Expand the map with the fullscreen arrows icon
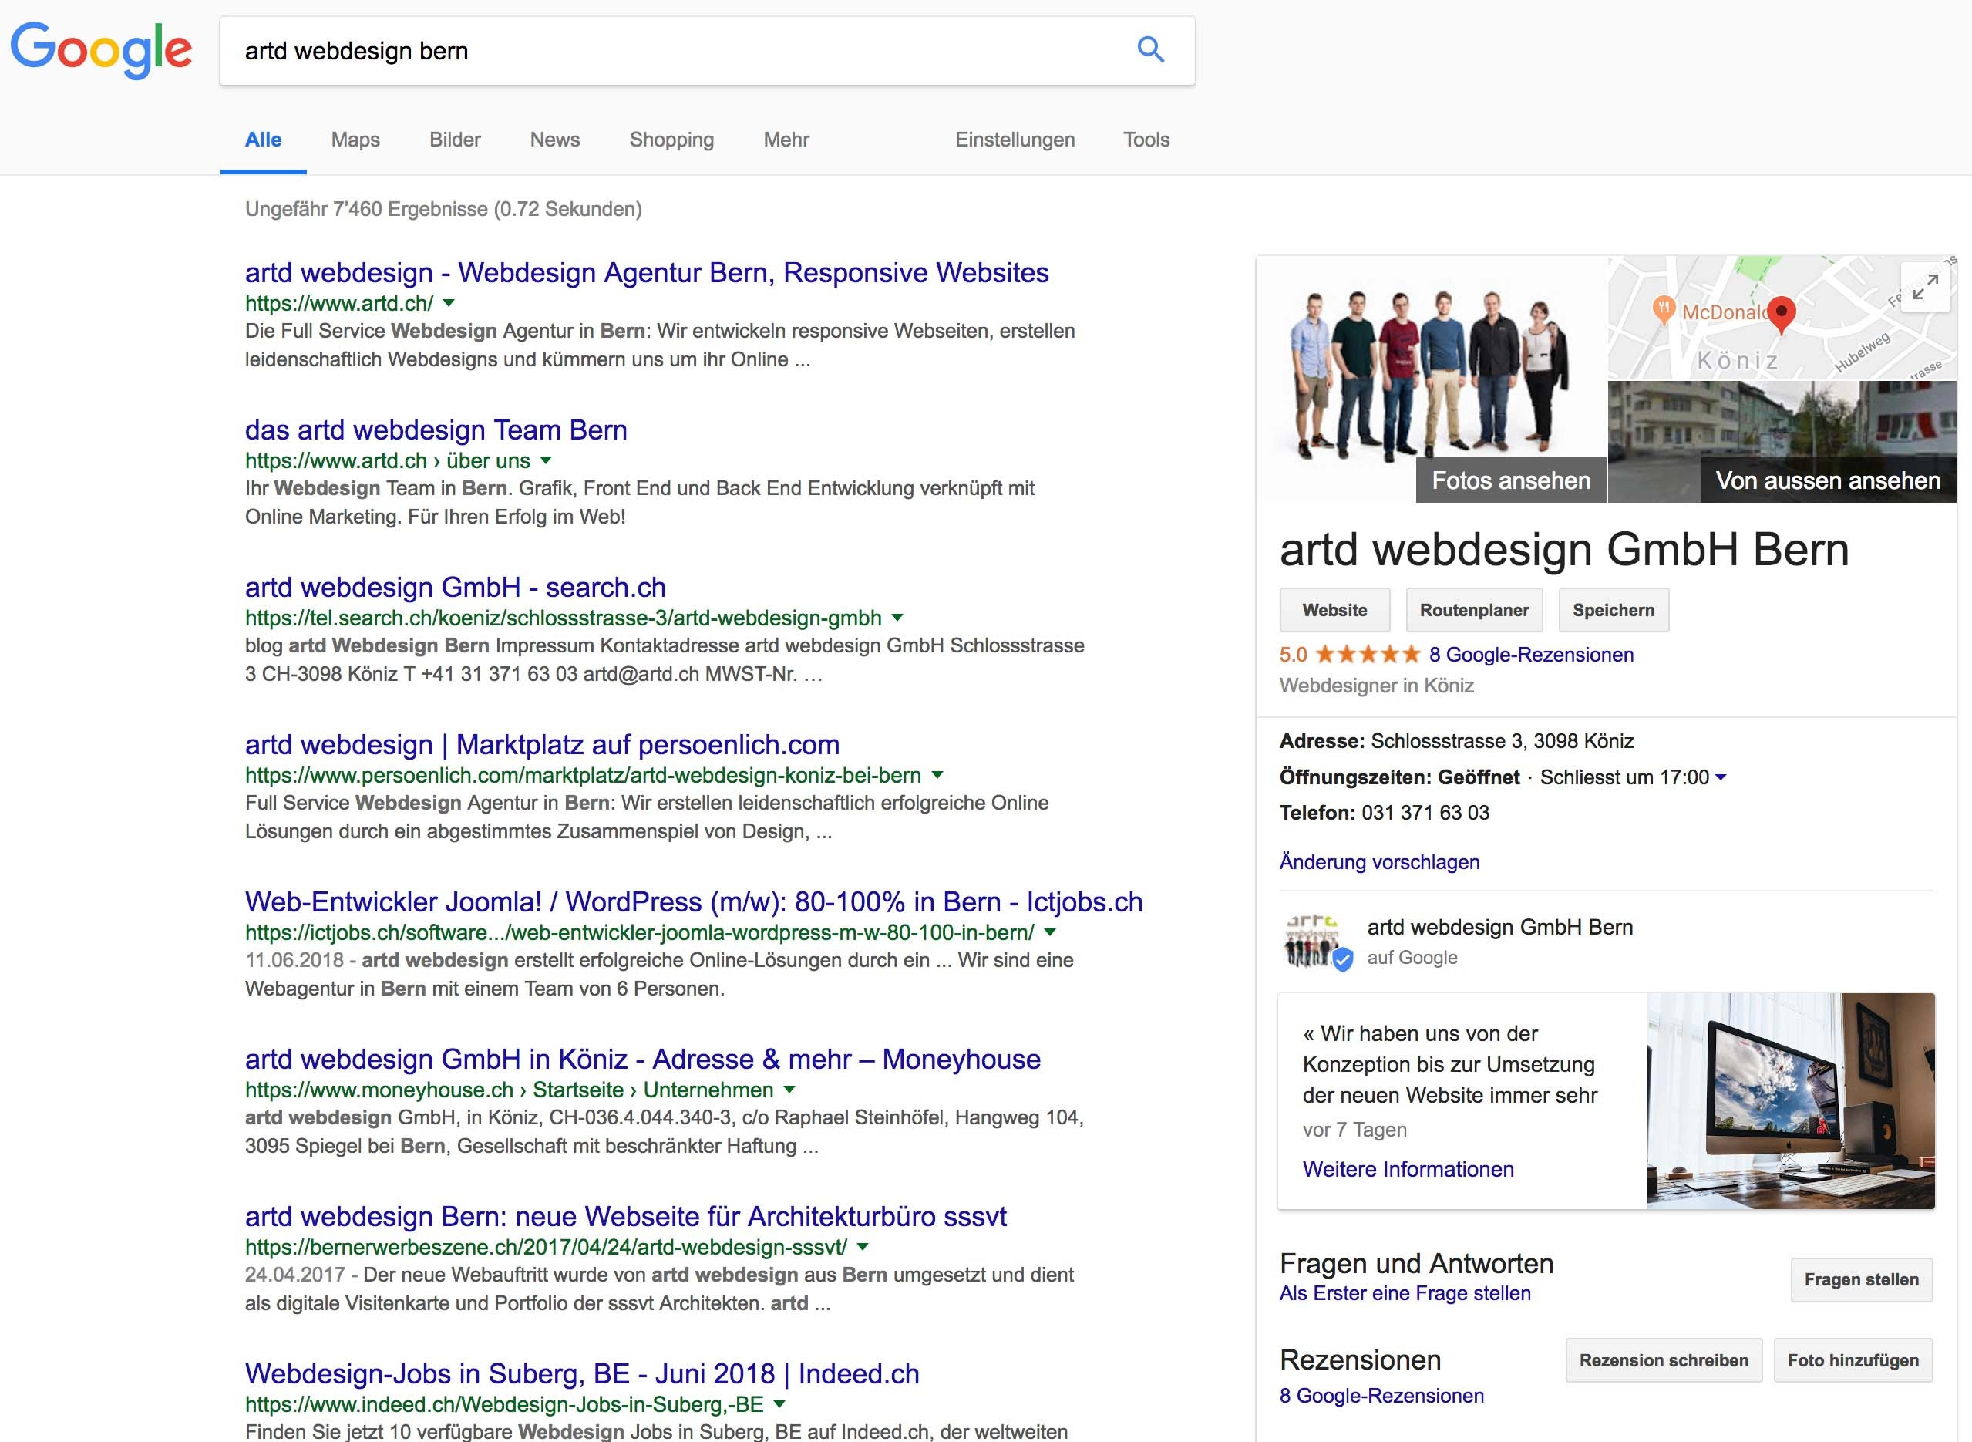Viewport: 1972px width, 1442px height. 1925,286
